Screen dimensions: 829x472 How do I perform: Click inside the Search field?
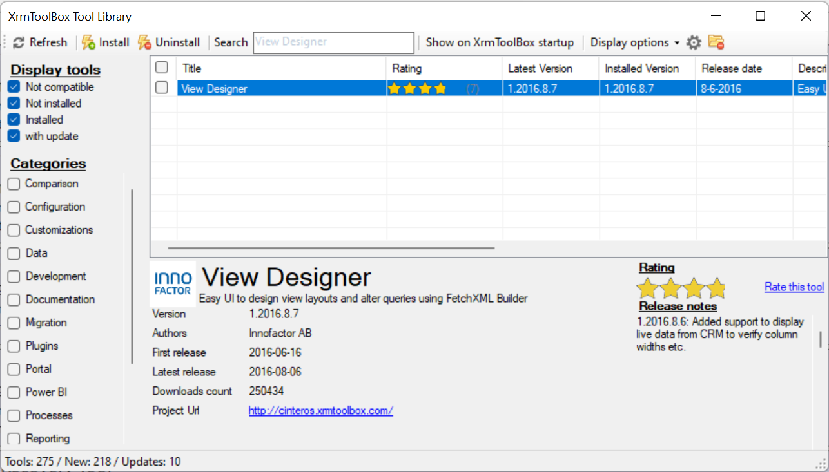pyautogui.click(x=333, y=42)
